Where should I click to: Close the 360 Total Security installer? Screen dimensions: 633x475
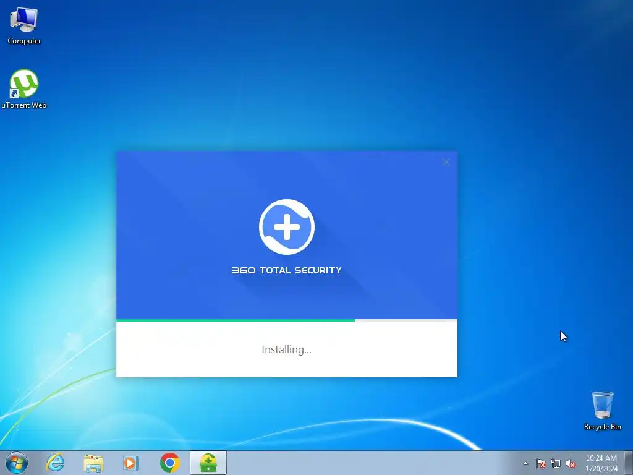446,162
